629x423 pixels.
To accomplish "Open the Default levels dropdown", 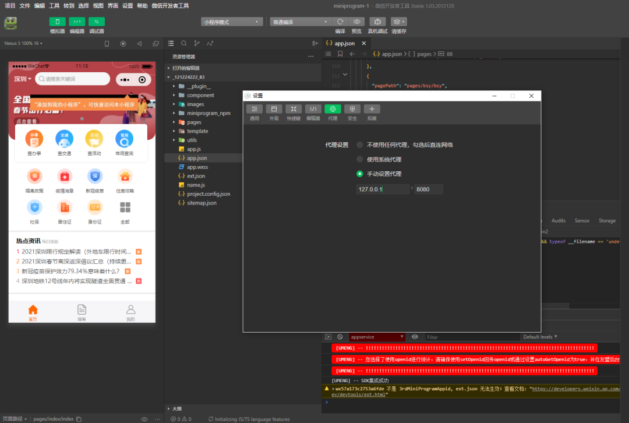I will (x=540, y=337).
